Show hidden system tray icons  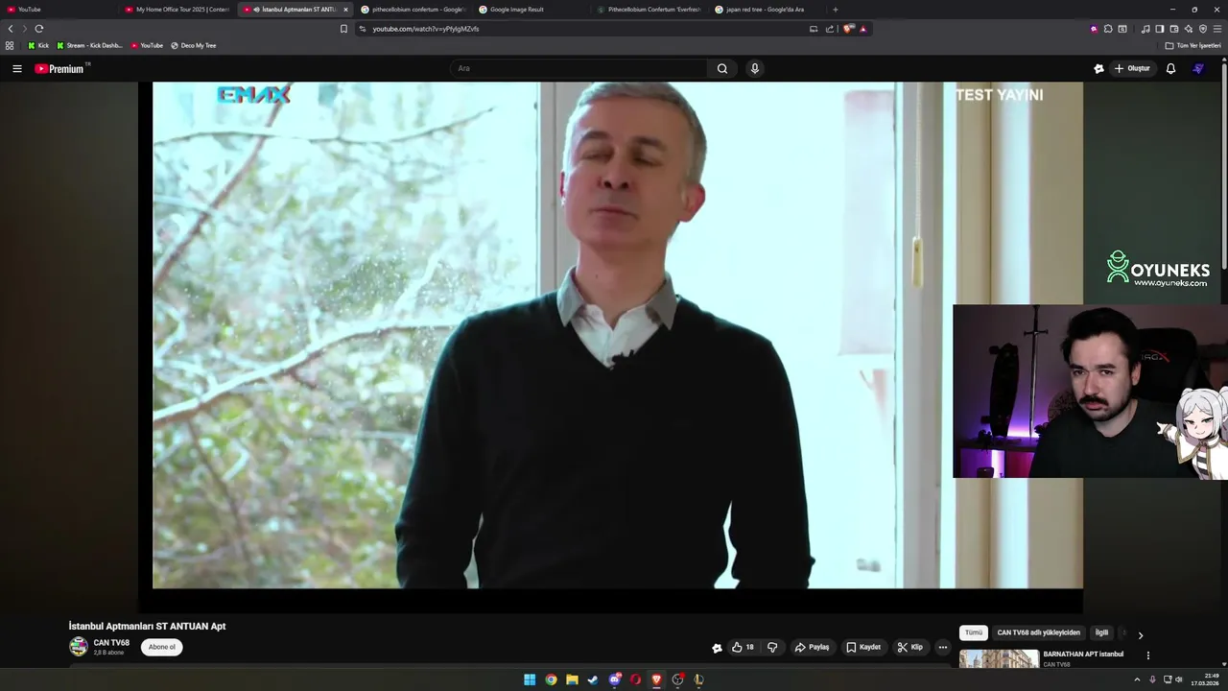(x=1138, y=679)
